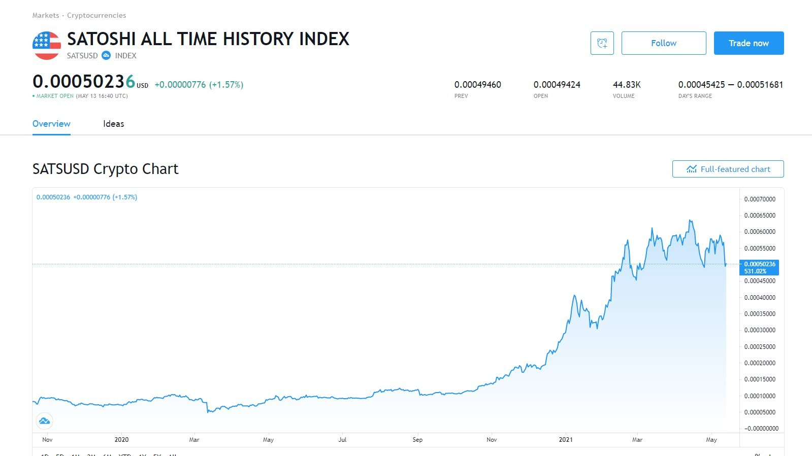Click the chart legend price 0.00050236
The width and height of the screenshot is (812, 456).
[53, 197]
